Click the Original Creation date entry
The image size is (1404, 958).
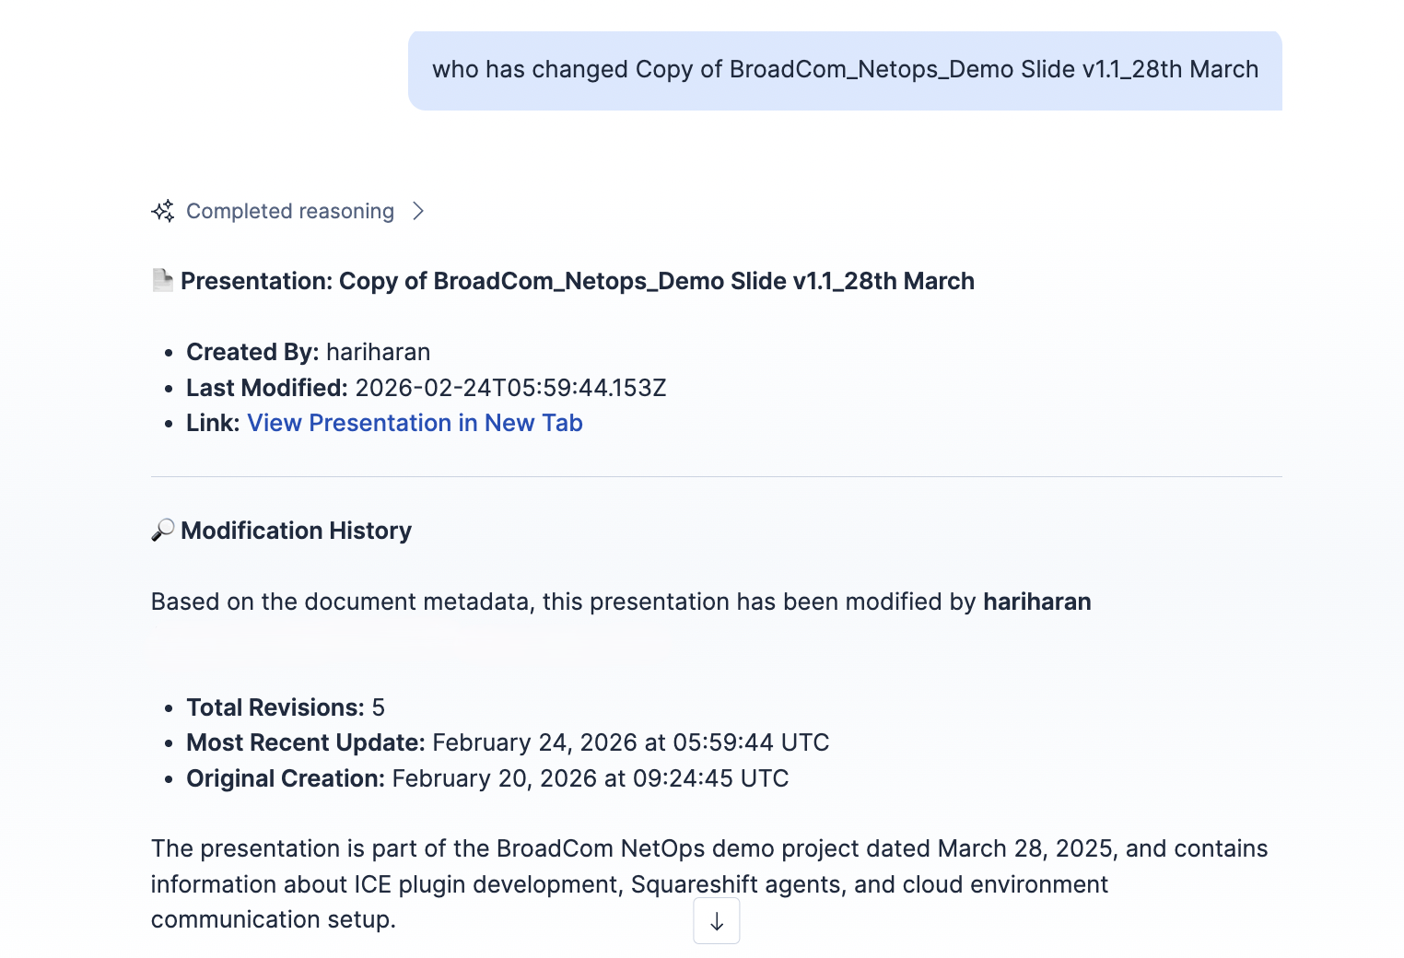point(487,778)
